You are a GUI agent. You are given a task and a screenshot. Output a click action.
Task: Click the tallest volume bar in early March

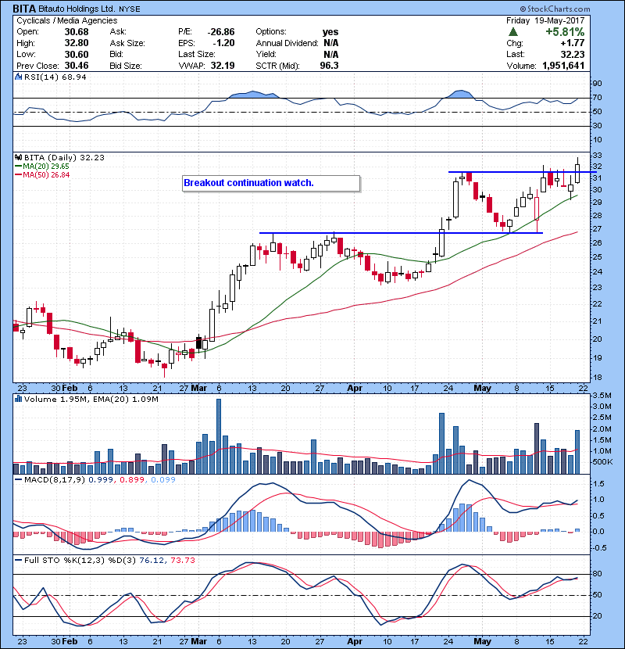(219, 436)
